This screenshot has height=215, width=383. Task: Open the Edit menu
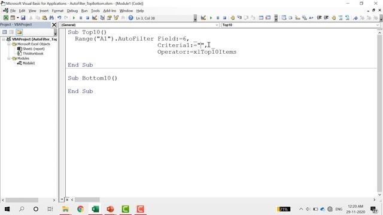pos(22,11)
